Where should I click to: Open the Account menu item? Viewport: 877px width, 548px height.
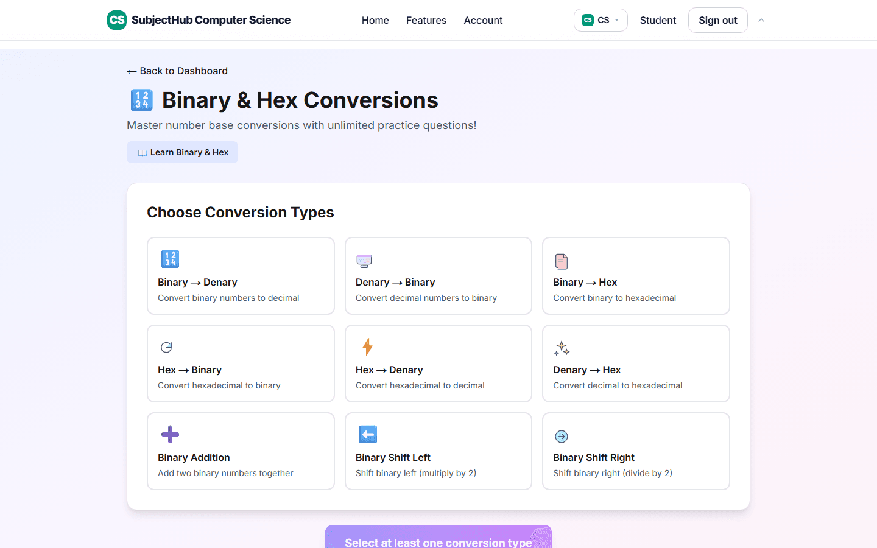[483, 20]
